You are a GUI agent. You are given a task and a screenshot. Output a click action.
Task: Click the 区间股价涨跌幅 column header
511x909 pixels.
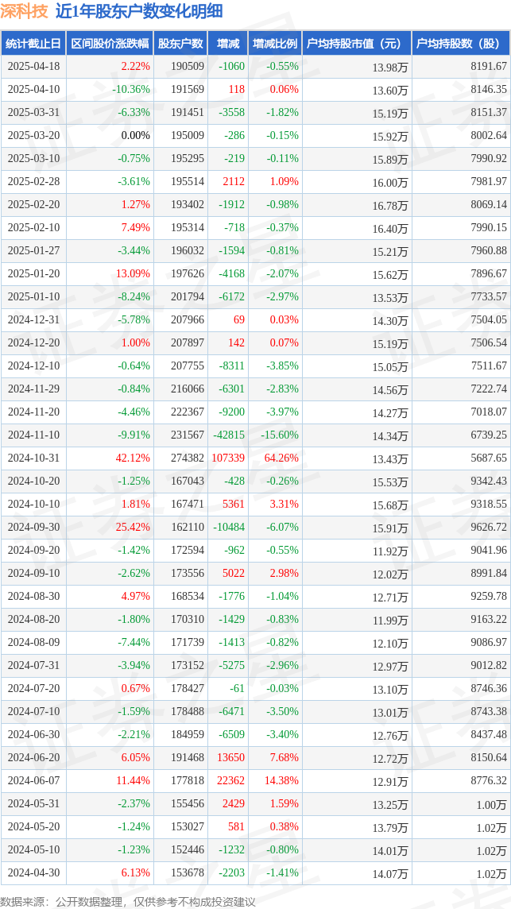pyautogui.click(x=110, y=44)
